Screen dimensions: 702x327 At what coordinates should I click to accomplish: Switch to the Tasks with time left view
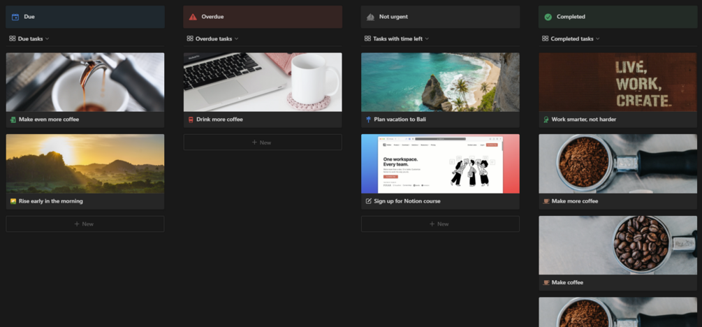tap(397, 39)
